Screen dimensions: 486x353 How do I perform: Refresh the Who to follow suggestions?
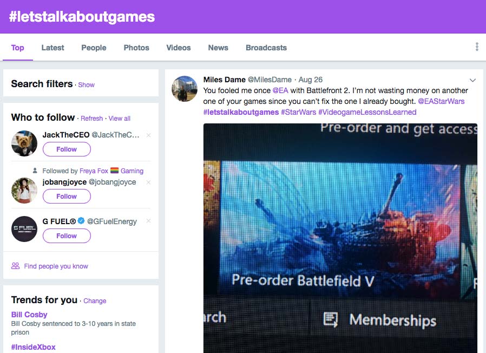[x=92, y=119]
